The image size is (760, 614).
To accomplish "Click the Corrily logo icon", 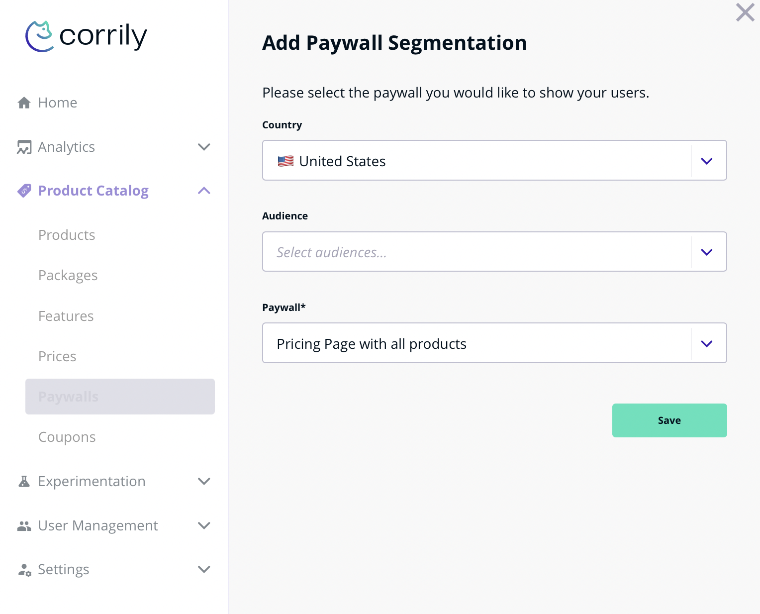I will [x=39, y=36].
